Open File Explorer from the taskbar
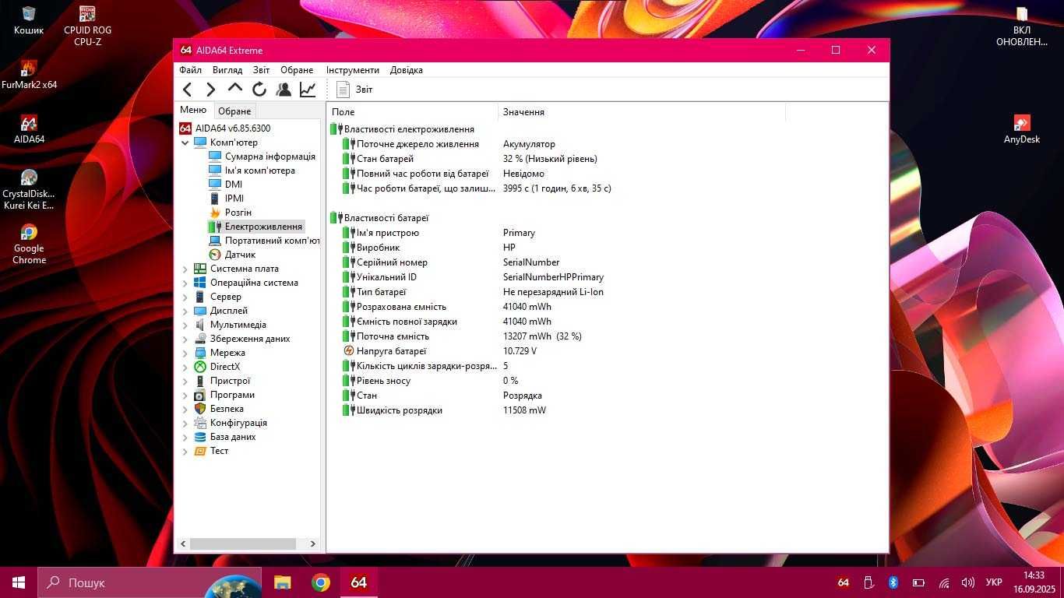The image size is (1064, 598). (x=282, y=582)
